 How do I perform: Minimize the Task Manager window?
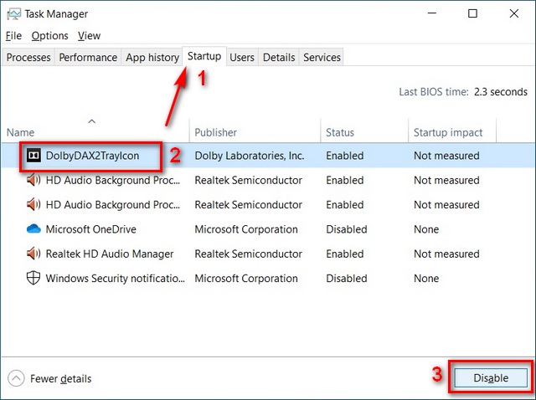432,13
